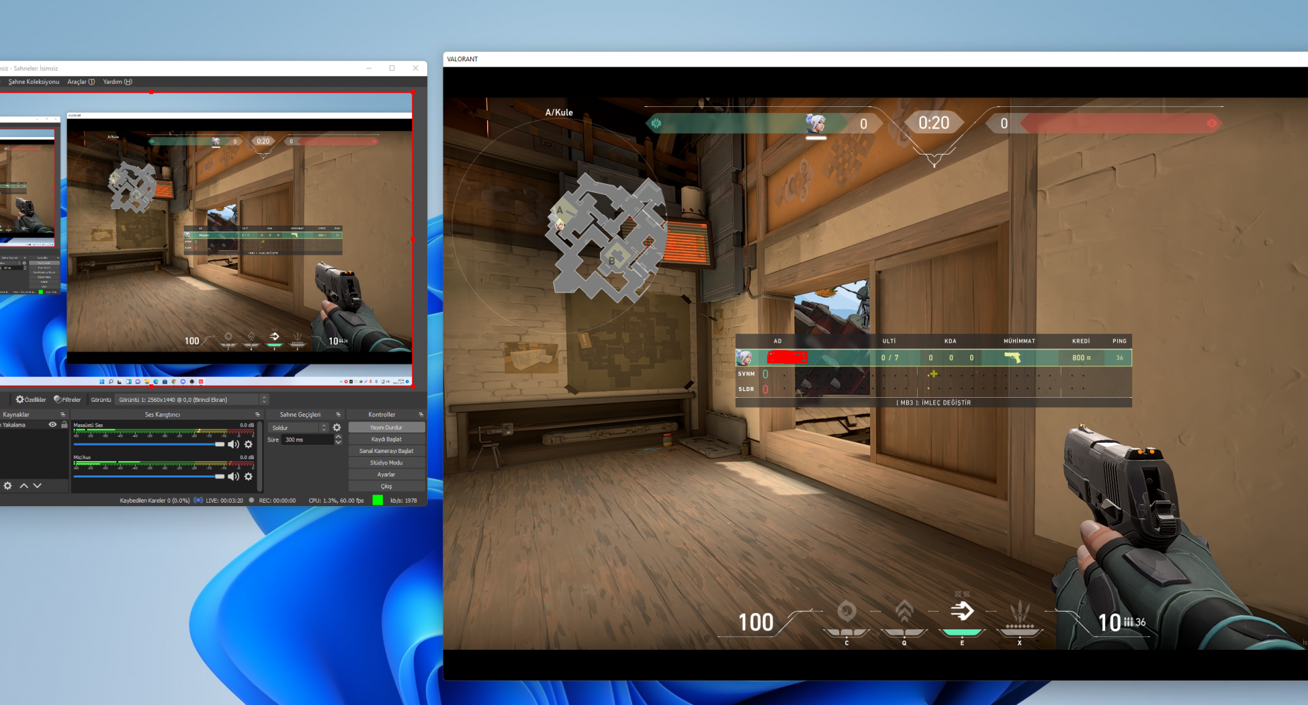This screenshot has width=1308, height=705.
Task: Increase the Süre transition duration
Action: 339,437
